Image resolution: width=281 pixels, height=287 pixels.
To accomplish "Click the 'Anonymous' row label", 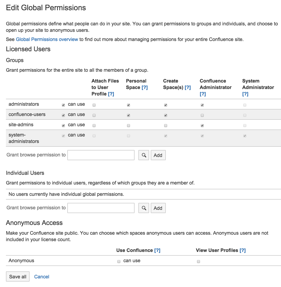I will click(21, 261).
